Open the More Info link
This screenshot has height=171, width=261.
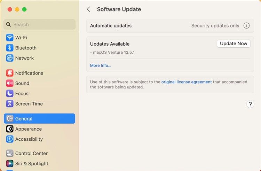(101, 65)
